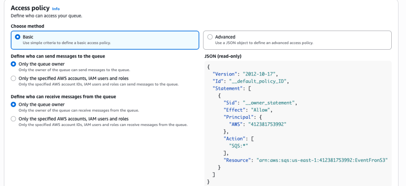The width and height of the screenshot is (406, 186).
Task: Click the 'Choose method' label
Action: pos(27,26)
